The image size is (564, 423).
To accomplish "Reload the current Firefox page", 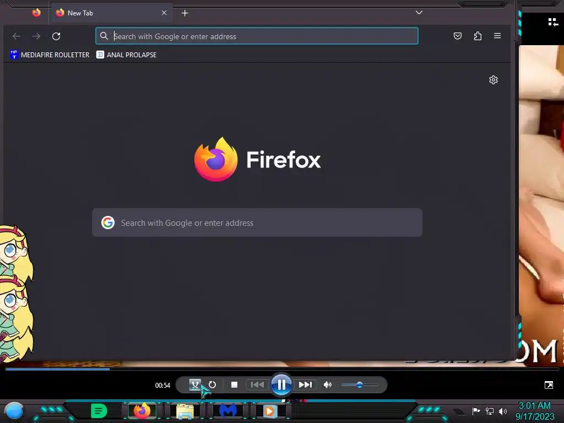I will point(56,36).
